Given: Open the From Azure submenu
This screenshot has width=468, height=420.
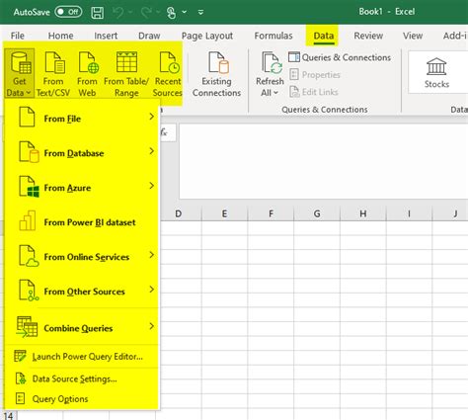Looking at the screenshot, I should point(82,187).
